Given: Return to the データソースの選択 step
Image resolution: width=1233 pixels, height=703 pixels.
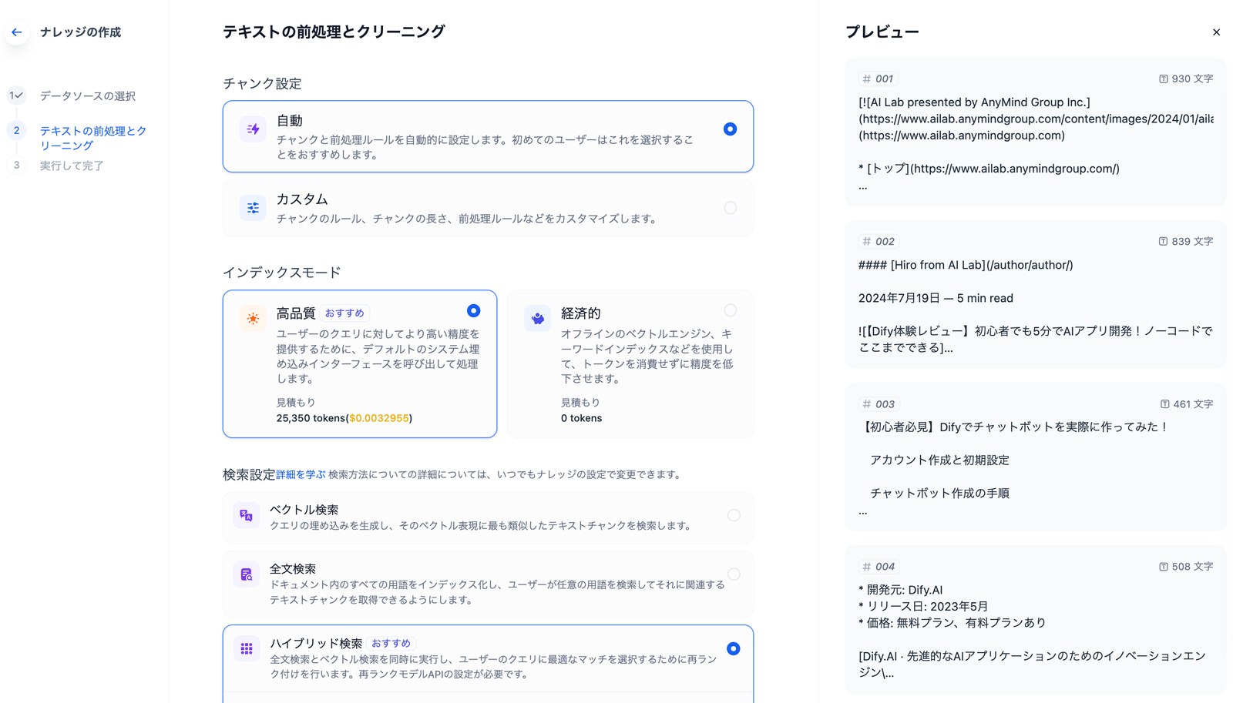Looking at the screenshot, I should (87, 95).
